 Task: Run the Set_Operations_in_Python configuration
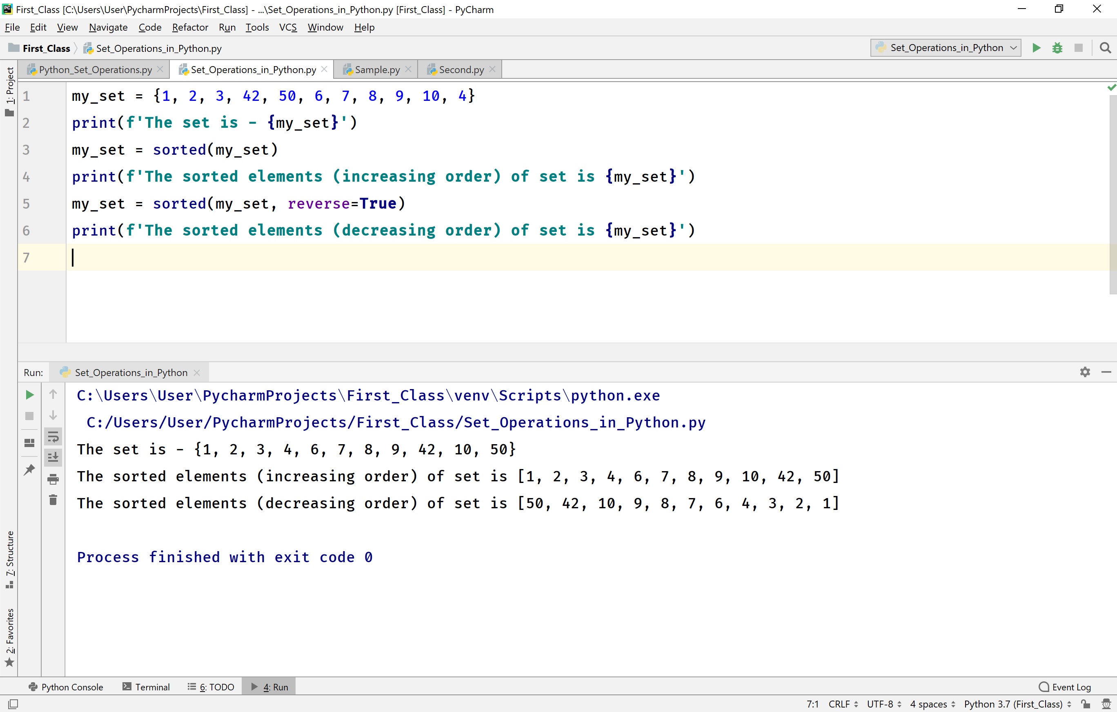(1036, 47)
